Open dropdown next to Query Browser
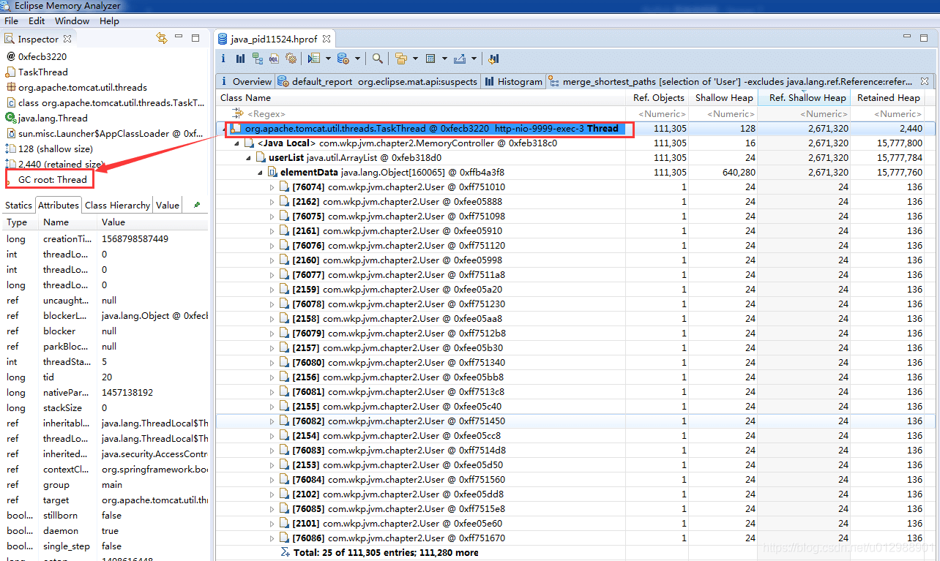Screen dimensions: 940x561 tap(357, 59)
